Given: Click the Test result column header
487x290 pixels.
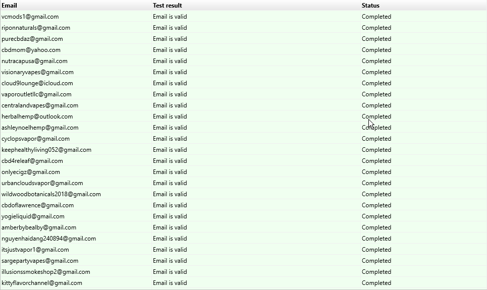Looking at the screenshot, I should pyautogui.click(x=168, y=6).
